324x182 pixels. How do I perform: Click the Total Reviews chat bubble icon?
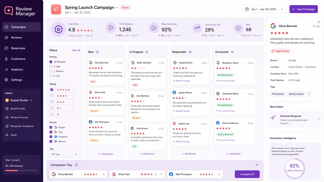point(111,28)
